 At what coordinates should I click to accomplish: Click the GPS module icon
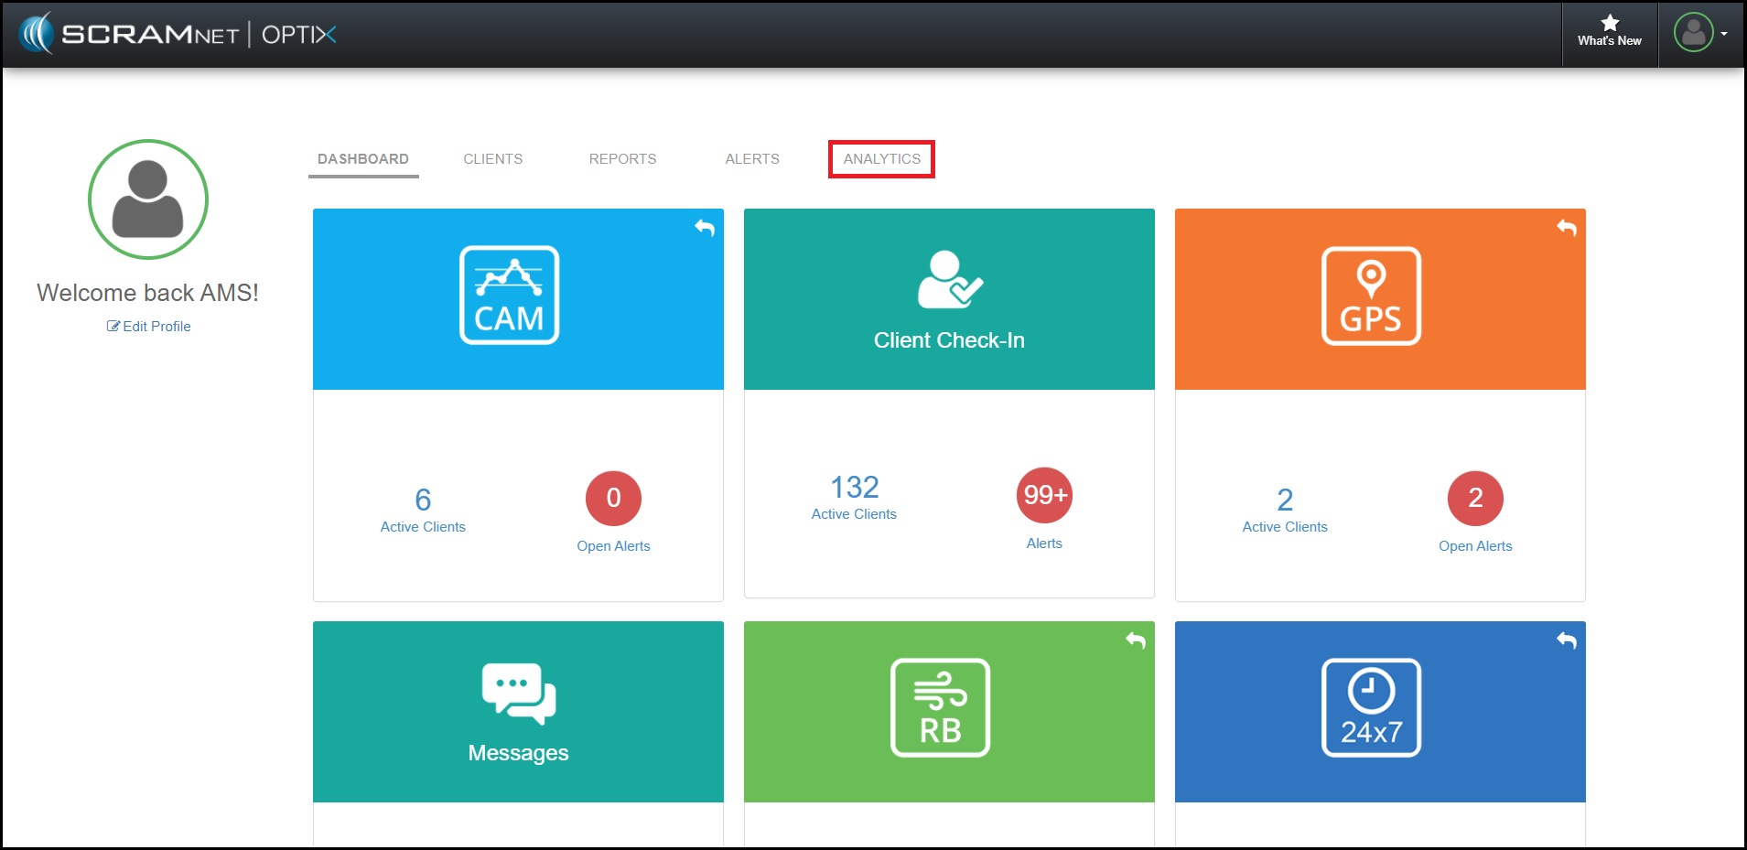(1371, 296)
